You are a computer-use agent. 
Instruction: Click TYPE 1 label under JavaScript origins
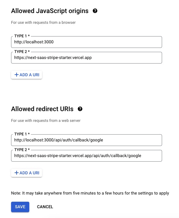[22, 36]
